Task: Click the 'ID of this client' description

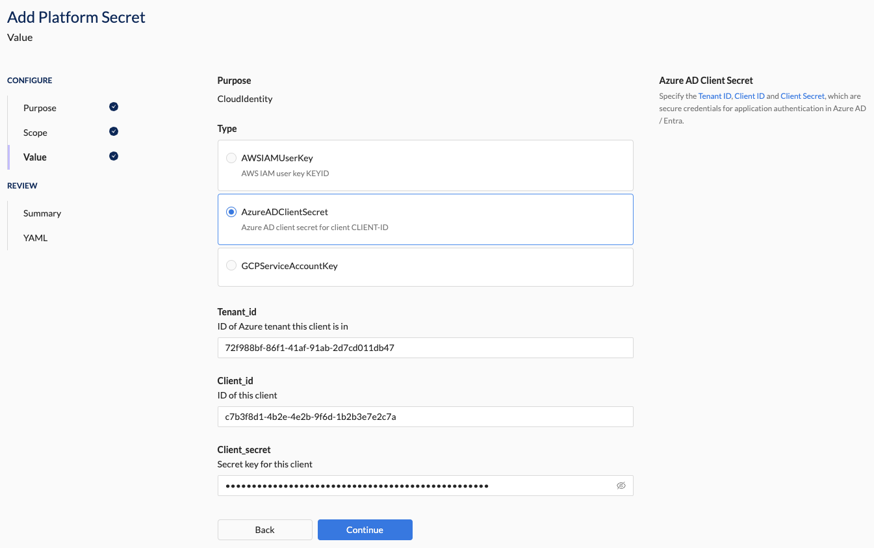Action: pos(248,395)
